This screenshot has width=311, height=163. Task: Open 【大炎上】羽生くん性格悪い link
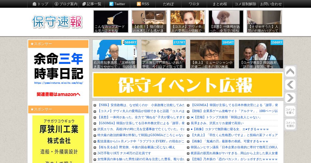pos(234,135)
